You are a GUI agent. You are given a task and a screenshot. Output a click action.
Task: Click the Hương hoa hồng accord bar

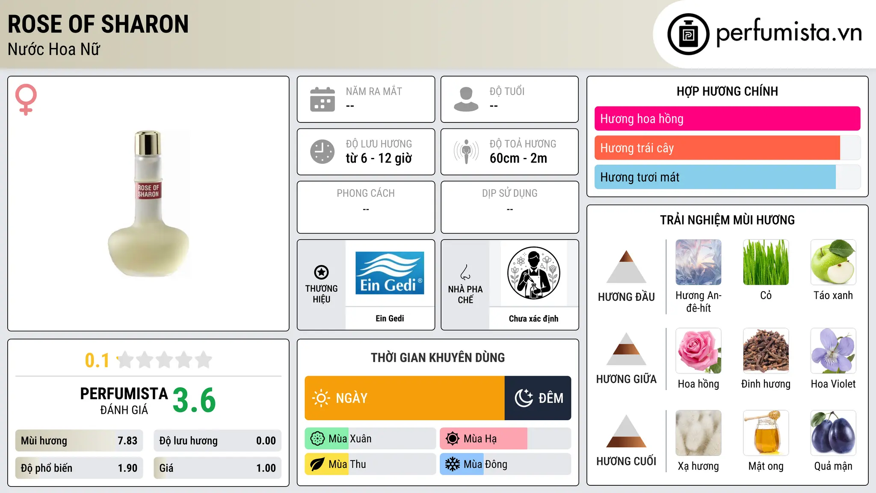[727, 119]
